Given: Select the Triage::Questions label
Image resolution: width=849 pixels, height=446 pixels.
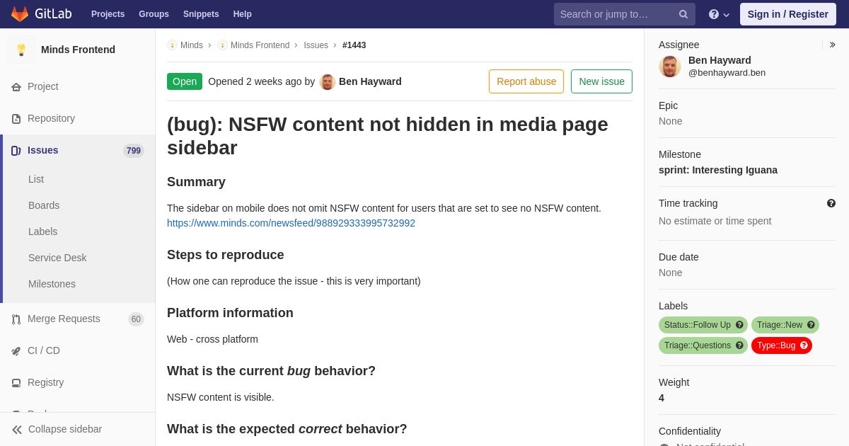Looking at the screenshot, I should click(x=697, y=345).
